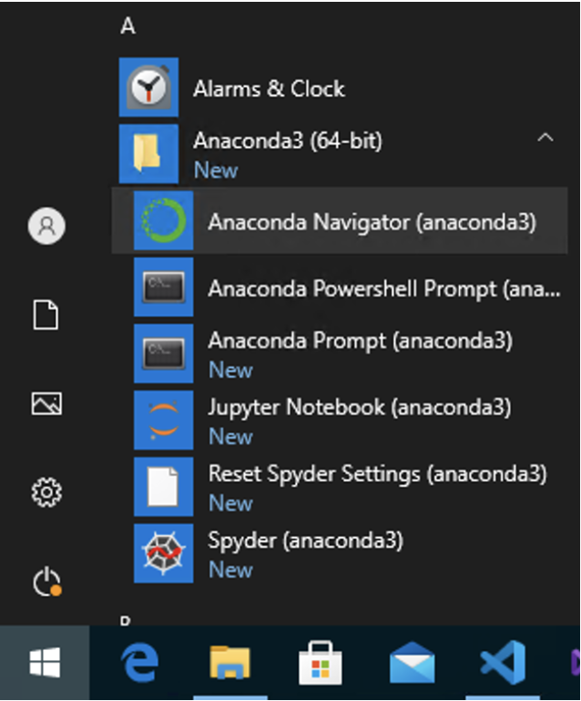The height and width of the screenshot is (701, 581).
Task: Open Microsoft Store from taskbar
Action: pos(320,665)
